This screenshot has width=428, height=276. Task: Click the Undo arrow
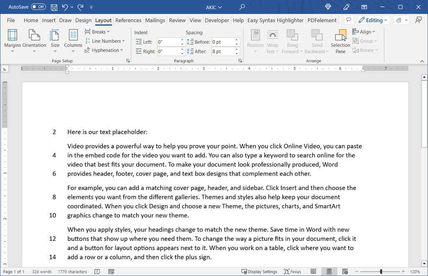65,7
